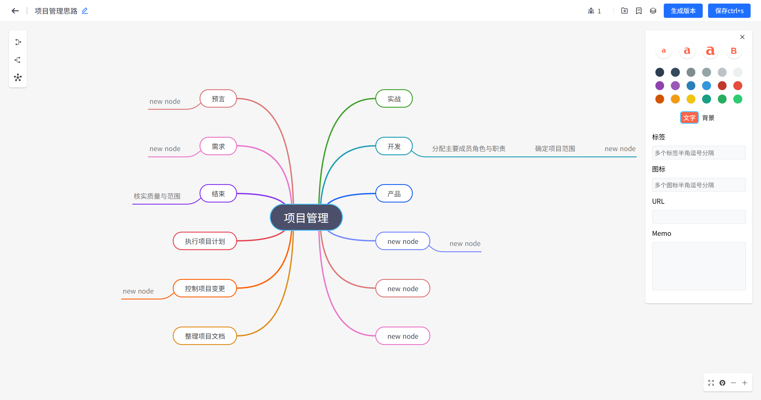Click the back arrow icon

click(x=15, y=11)
